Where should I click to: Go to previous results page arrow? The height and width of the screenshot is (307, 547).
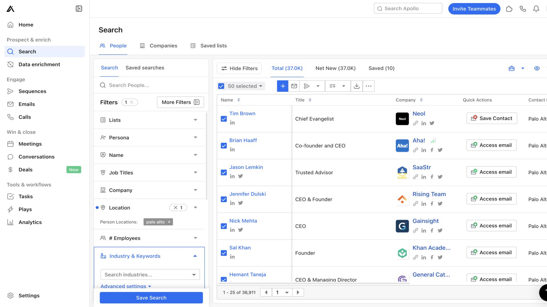266,293
